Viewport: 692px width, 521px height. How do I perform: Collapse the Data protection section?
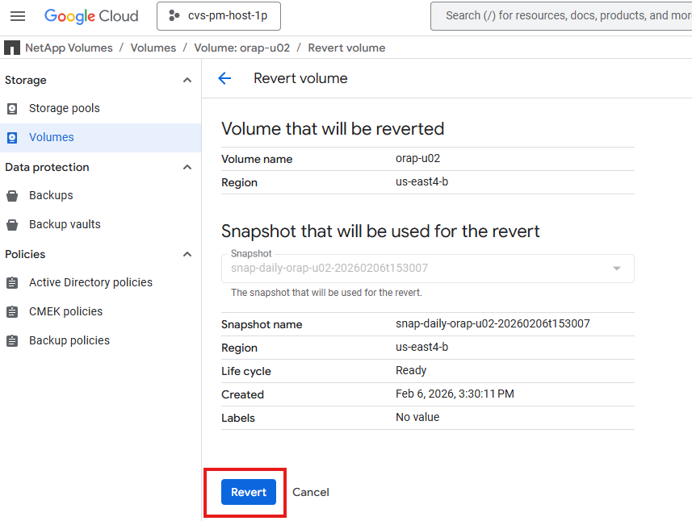(x=187, y=167)
